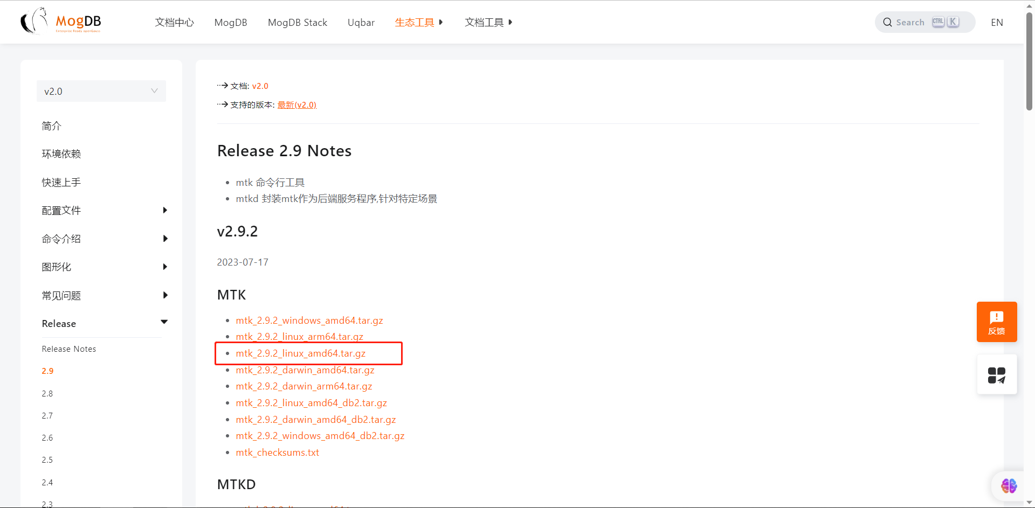Select release 2.6 in the sidebar
The height and width of the screenshot is (508, 1035).
click(x=47, y=437)
